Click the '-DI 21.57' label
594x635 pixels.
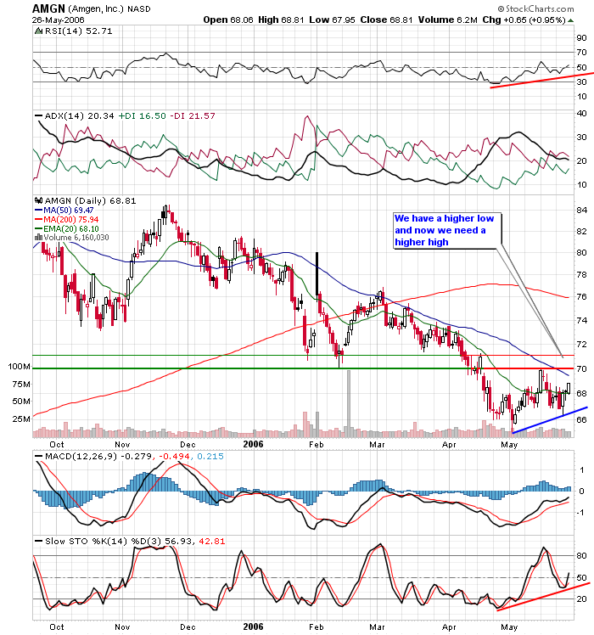pyautogui.click(x=193, y=116)
